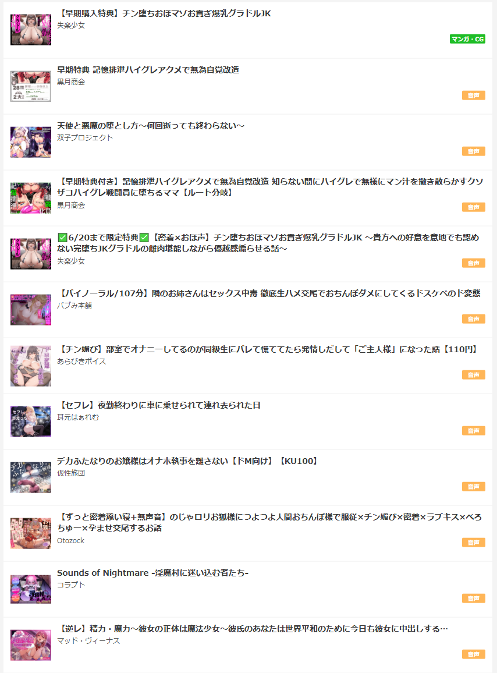Open the マッド・ヴィーナス circle link
The width and height of the screenshot is (497, 673).
point(88,641)
